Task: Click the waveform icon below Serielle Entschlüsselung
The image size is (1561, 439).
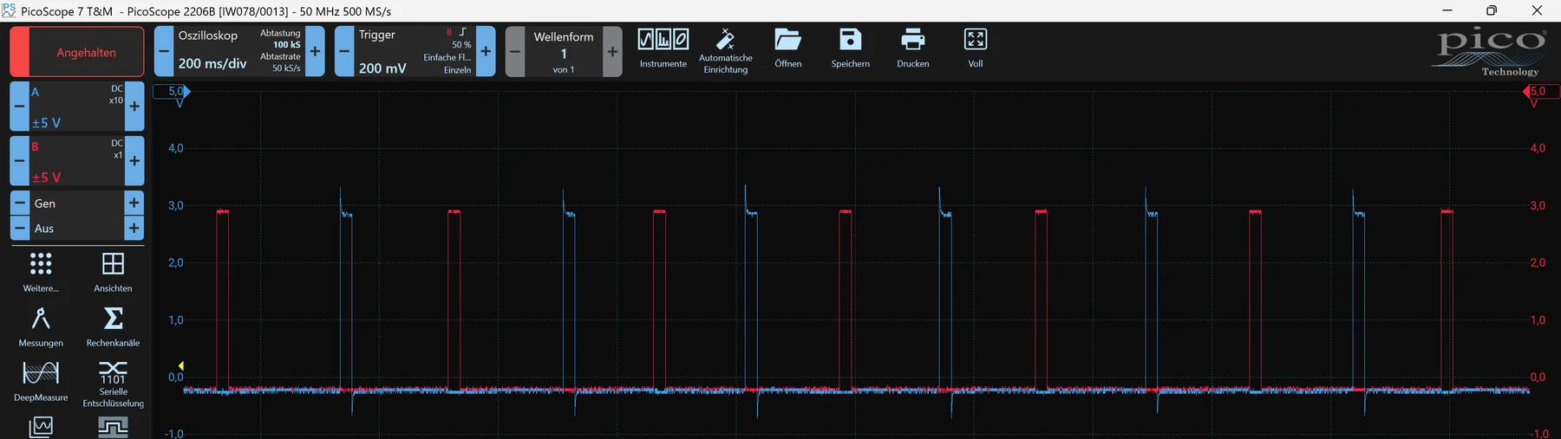Action: coord(113,427)
